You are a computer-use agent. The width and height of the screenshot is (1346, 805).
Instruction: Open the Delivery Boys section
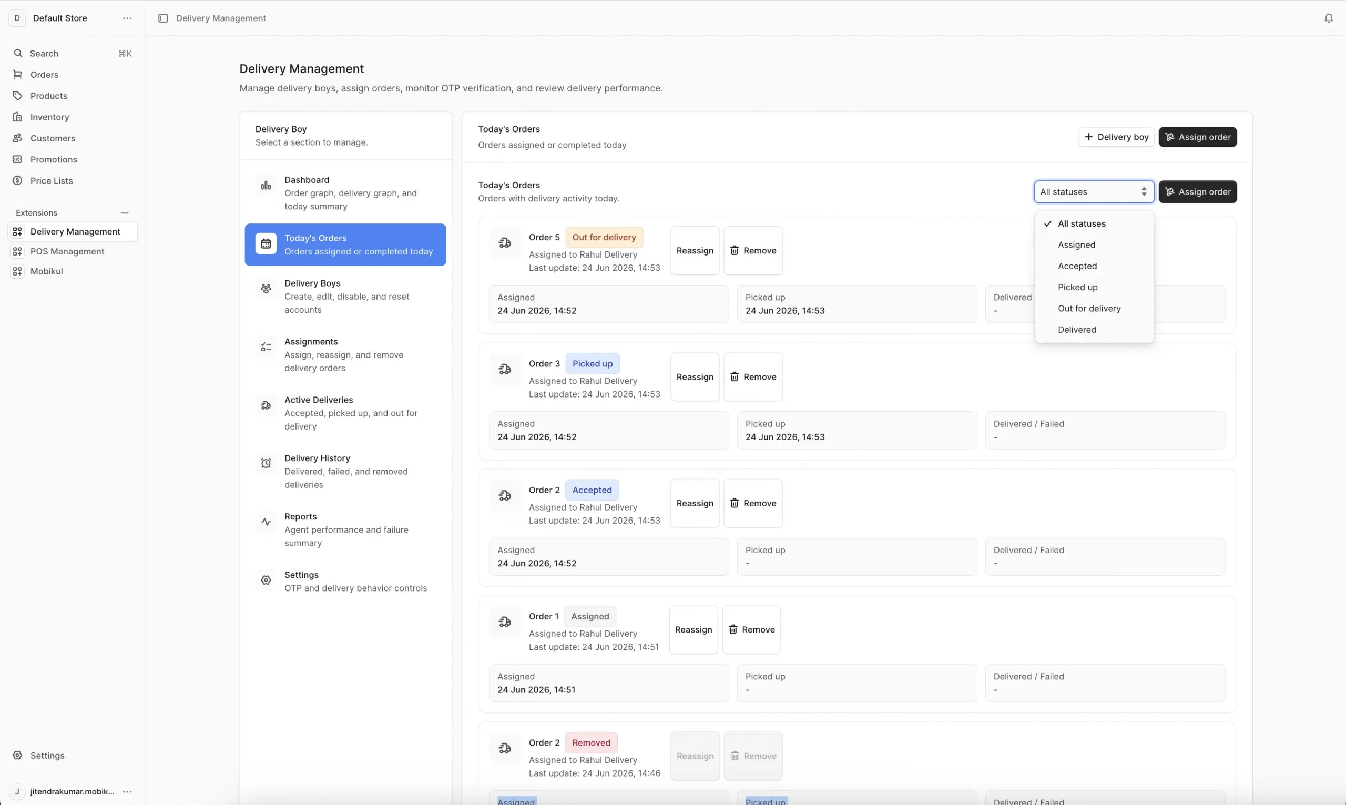point(345,296)
